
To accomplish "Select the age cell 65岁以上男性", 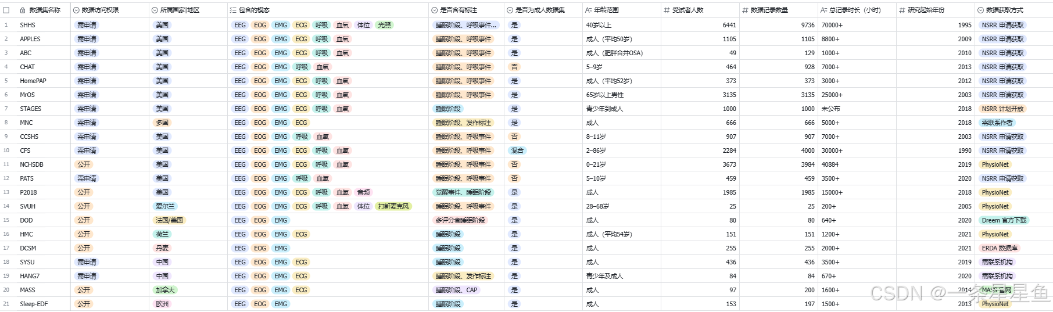I will [x=622, y=95].
